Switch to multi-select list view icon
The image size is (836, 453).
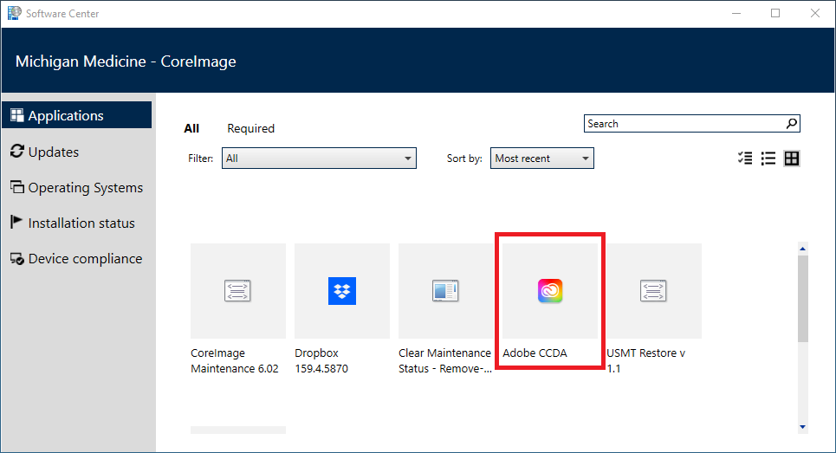tap(744, 159)
